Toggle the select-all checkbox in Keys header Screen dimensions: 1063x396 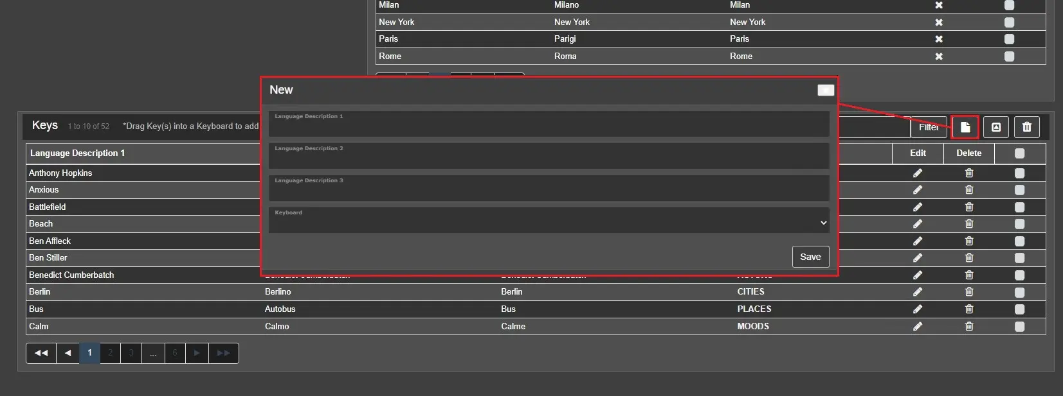point(1019,153)
